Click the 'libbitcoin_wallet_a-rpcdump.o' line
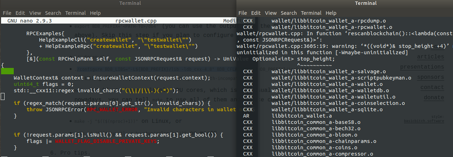Image resolution: width=453 pixels, height=157 pixels. click(x=315, y=21)
